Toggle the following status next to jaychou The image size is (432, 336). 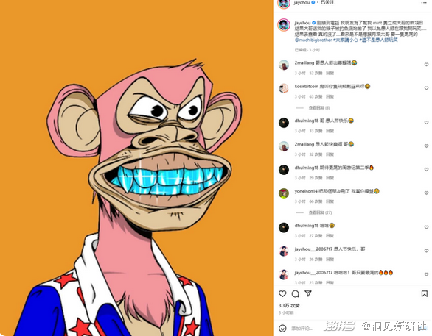pyautogui.click(x=327, y=2)
